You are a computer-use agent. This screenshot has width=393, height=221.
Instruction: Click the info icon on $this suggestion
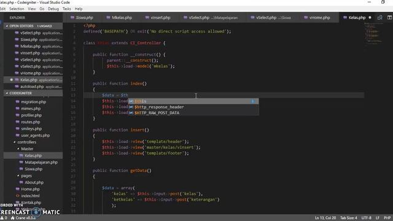[x=252, y=101]
